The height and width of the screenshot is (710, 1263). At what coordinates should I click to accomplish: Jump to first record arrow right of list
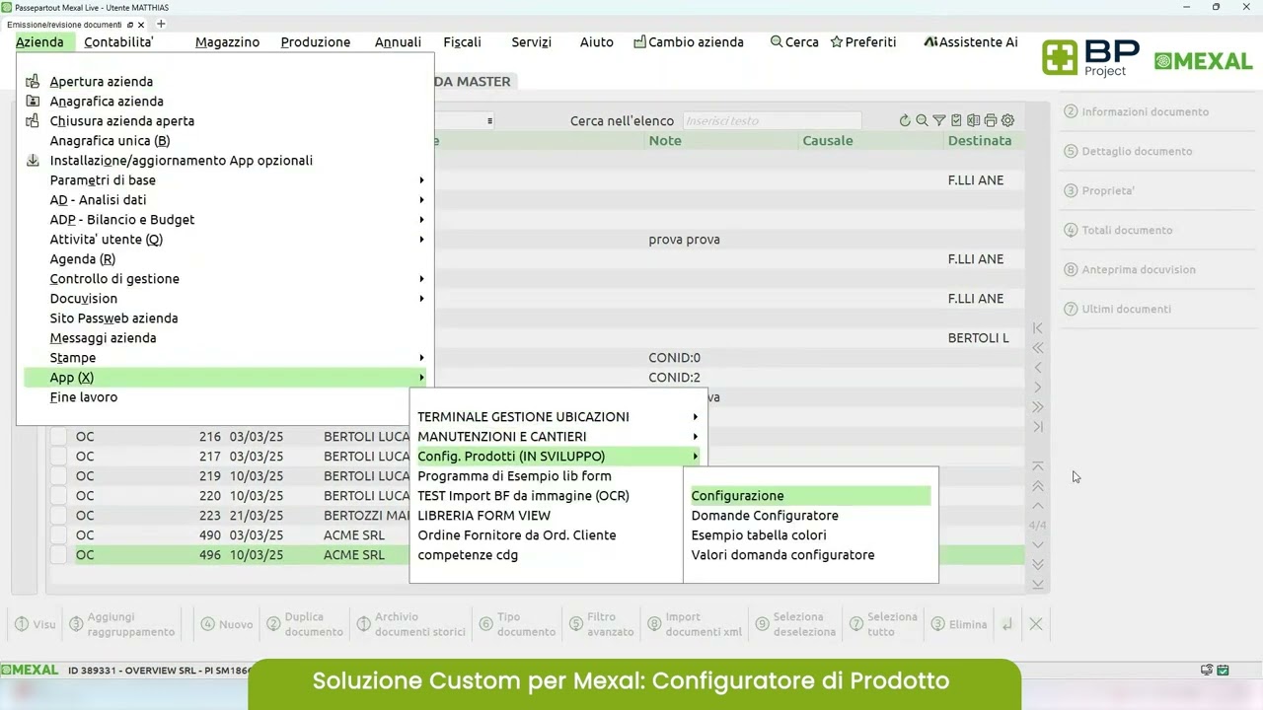1037,327
